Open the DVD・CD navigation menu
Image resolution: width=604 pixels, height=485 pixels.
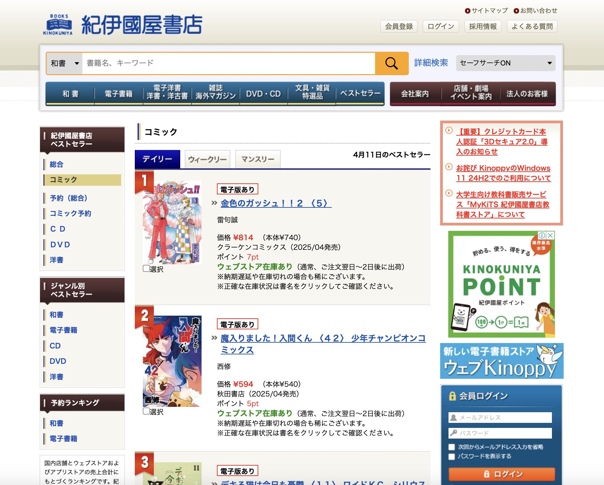tap(264, 94)
